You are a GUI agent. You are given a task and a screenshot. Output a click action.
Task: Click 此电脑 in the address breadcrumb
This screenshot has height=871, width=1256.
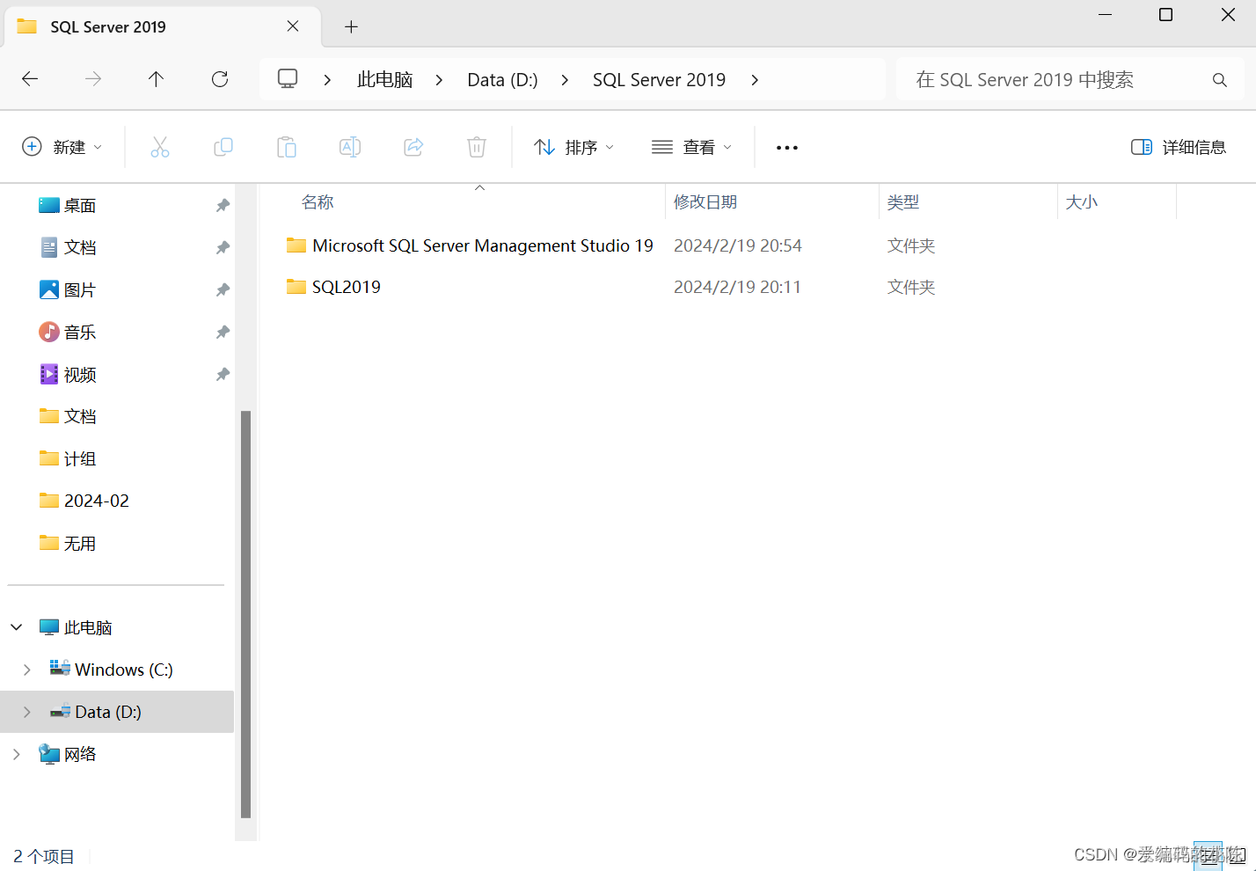385,80
